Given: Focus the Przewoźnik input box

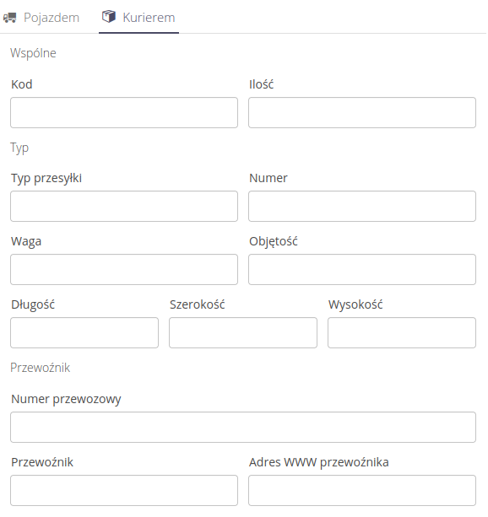Looking at the screenshot, I should click(124, 490).
